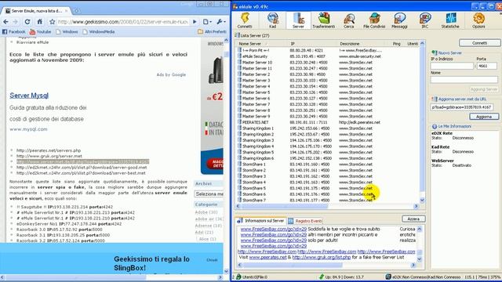Image resolution: width=502 pixels, height=282 pixels.
Task: Click the browser go arrow button
Action: [x=195, y=22]
